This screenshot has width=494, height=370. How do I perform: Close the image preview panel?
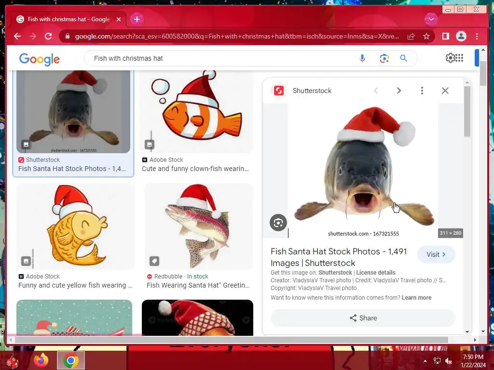point(445,91)
